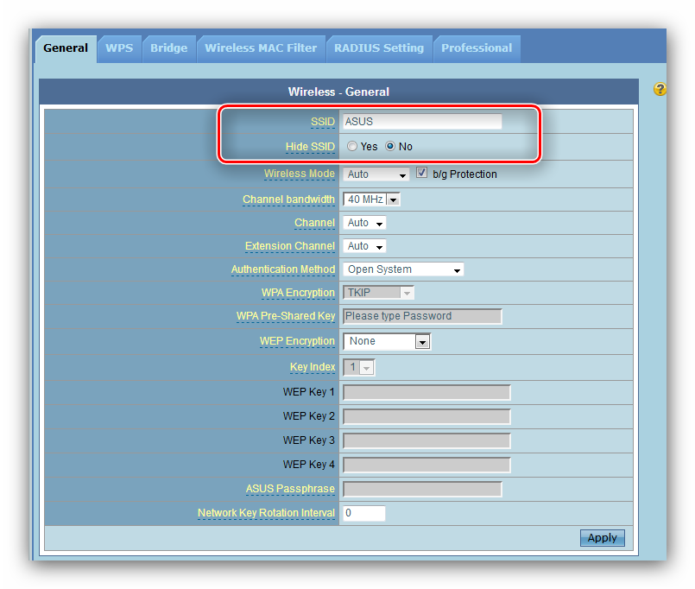Open the Channel selection dropdown

click(x=364, y=223)
